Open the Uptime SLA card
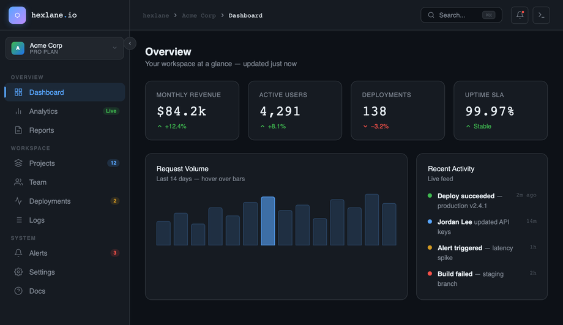563x325 pixels. 501,111
